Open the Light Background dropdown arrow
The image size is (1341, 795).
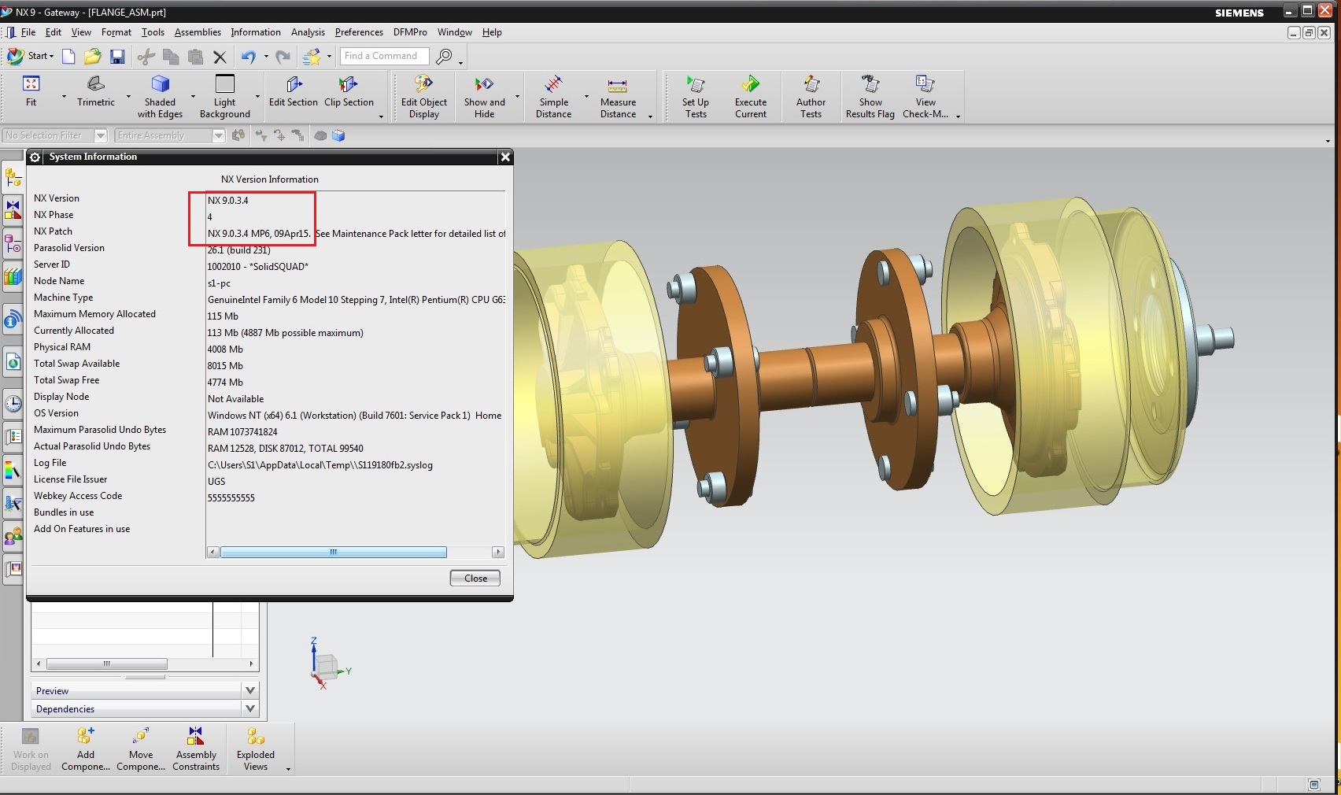click(257, 97)
